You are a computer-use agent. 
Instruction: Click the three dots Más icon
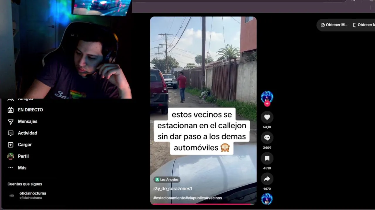pos(11,168)
